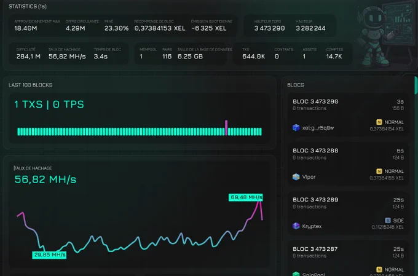418x276 pixels.
Task: Open BLOC 3 473 287 details
Action: click(315, 249)
